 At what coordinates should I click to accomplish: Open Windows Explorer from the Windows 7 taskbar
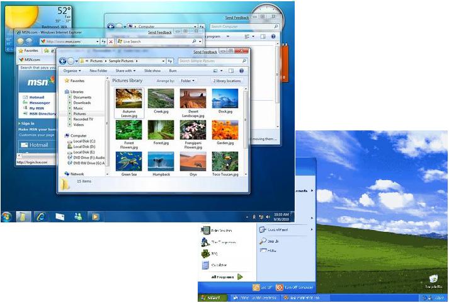coord(23,217)
